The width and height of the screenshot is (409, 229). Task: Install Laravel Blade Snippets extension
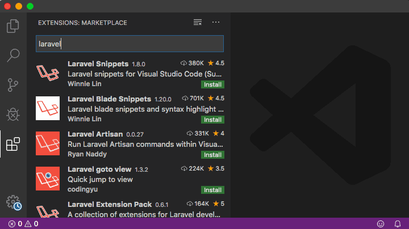point(212,120)
